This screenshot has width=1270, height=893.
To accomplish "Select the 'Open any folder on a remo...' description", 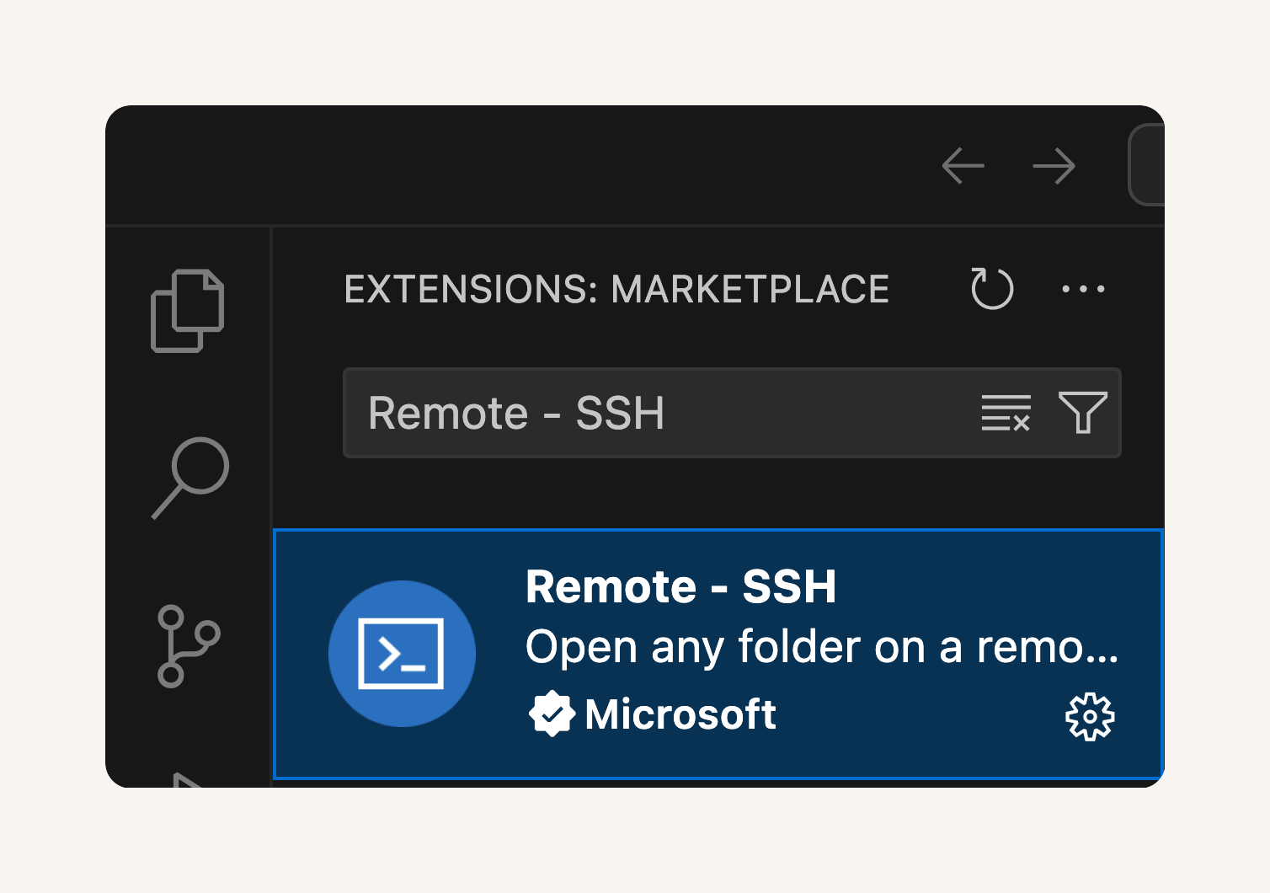I will tap(822, 647).
